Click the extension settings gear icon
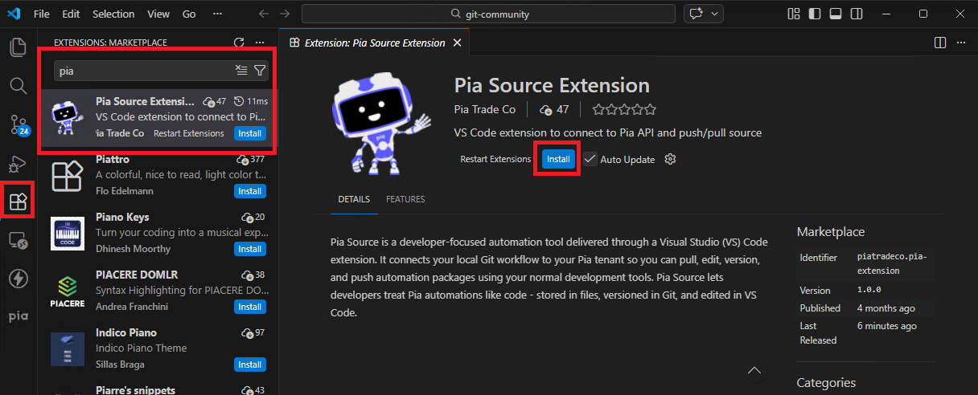 pos(670,159)
